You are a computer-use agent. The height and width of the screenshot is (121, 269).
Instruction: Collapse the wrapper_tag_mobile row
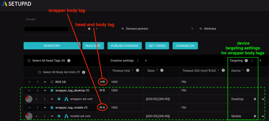coord(29,108)
